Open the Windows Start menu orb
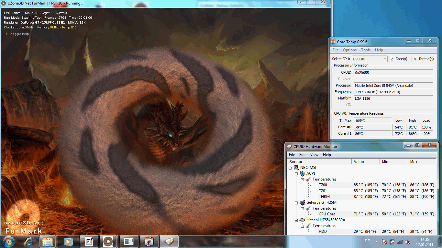Image resolution: width=442 pixels, height=248 pixels. [8, 241]
